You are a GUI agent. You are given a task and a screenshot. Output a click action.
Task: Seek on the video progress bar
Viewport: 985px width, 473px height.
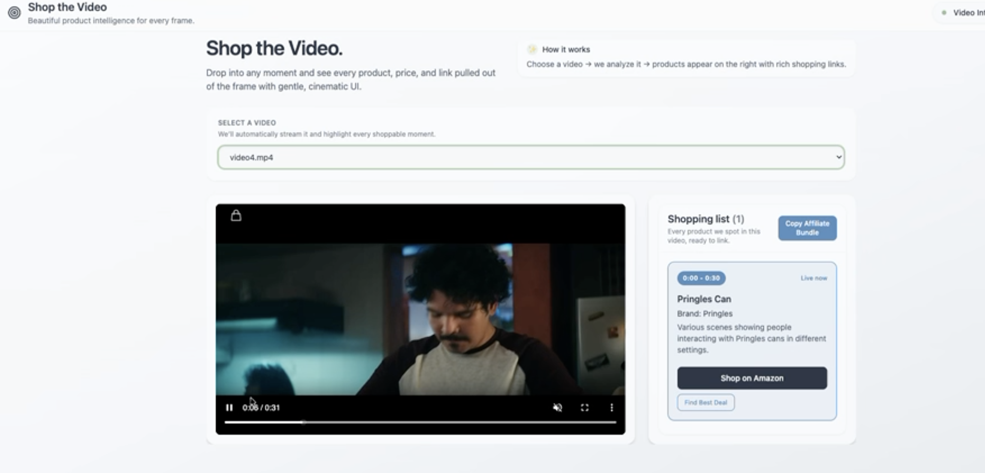click(421, 422)
